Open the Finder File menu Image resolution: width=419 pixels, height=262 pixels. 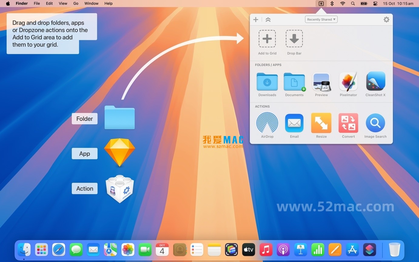click(36, 3)
